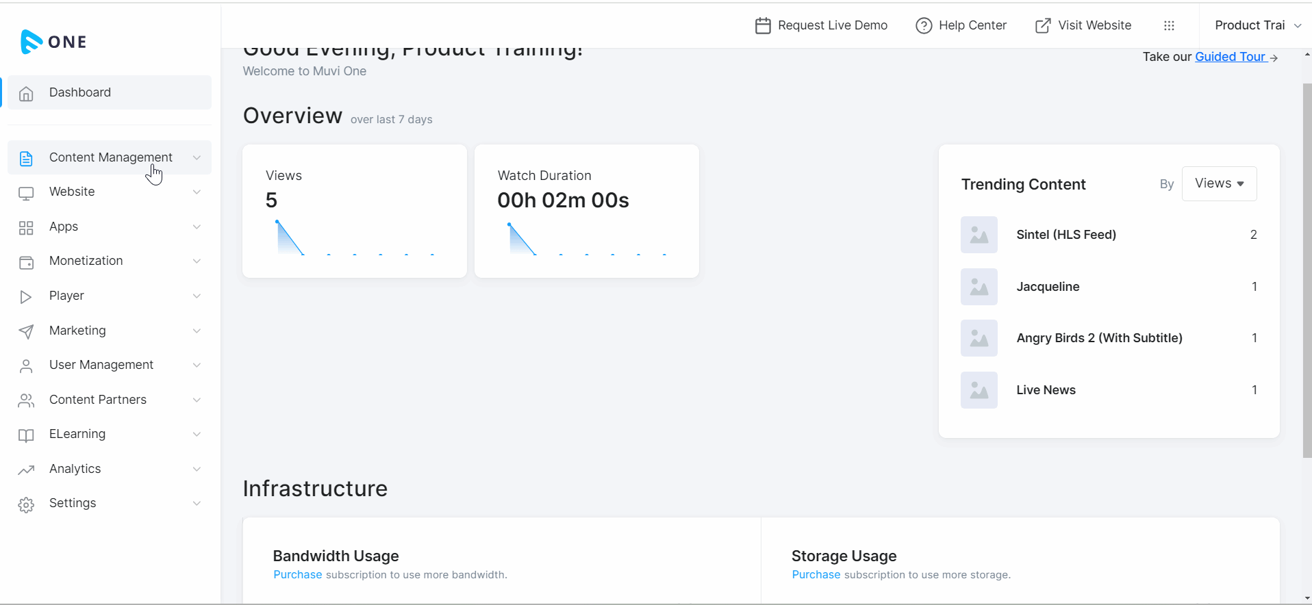Click the Dashboard home icon
Viewport: 1312px width, 605px height.
point(26,93)
